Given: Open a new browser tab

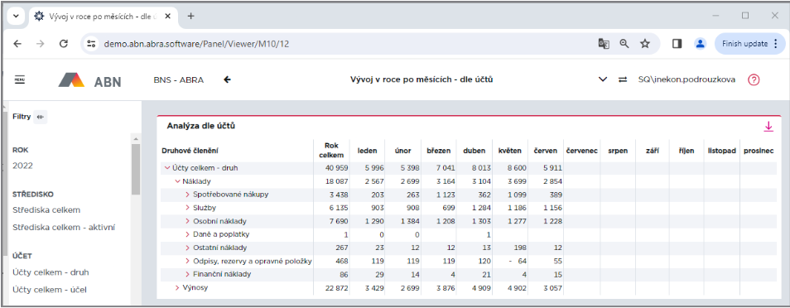Looking at the screenshot, I should [x=190, y=16].
